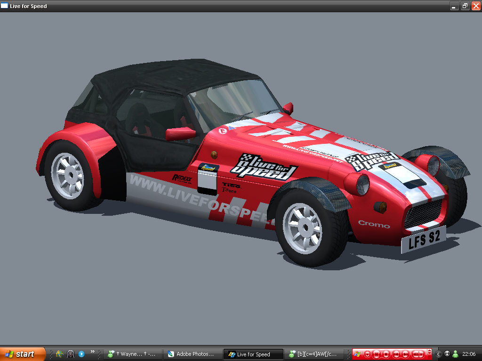The height and width of the screenshot is (361, 482).
Task: Open the green messenger system tray icon
Action: point(455,354)
